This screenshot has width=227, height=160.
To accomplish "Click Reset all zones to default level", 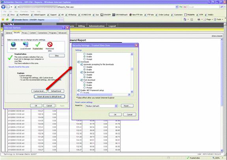I will click(49, 97).
